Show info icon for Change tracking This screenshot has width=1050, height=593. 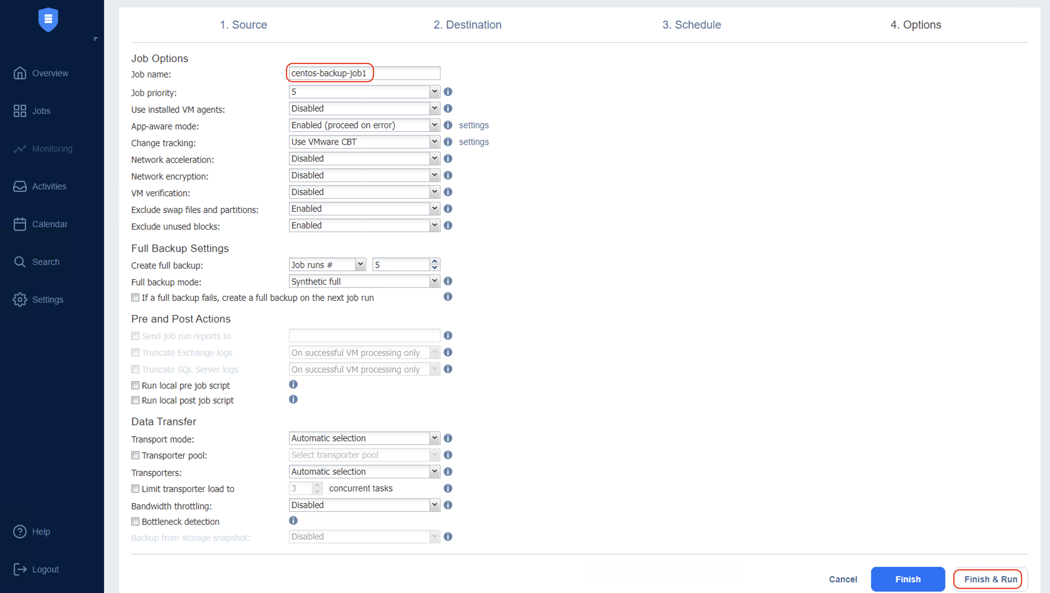tap(448, 142)
